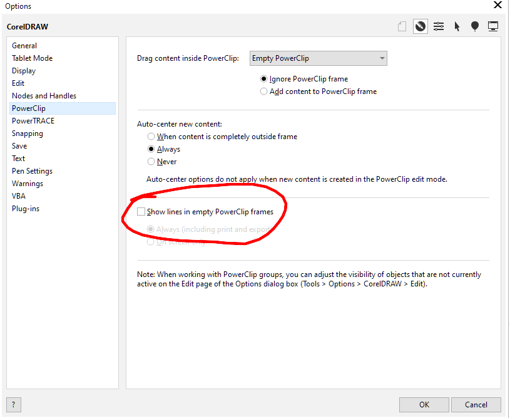Open the Nodes and Handles category
The image size is (510, 418).
point(63,96)
